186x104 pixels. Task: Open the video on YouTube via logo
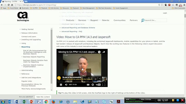(x=98, y=85)
